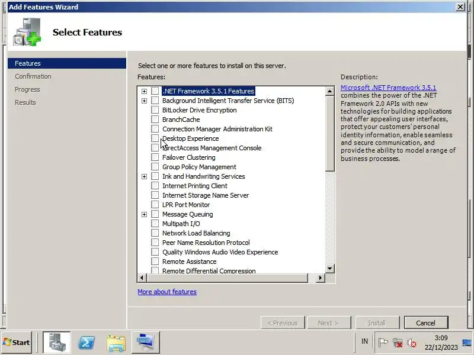Click the features list scroll down arrow
Screen dimensions: 474x355
(329, 268)
